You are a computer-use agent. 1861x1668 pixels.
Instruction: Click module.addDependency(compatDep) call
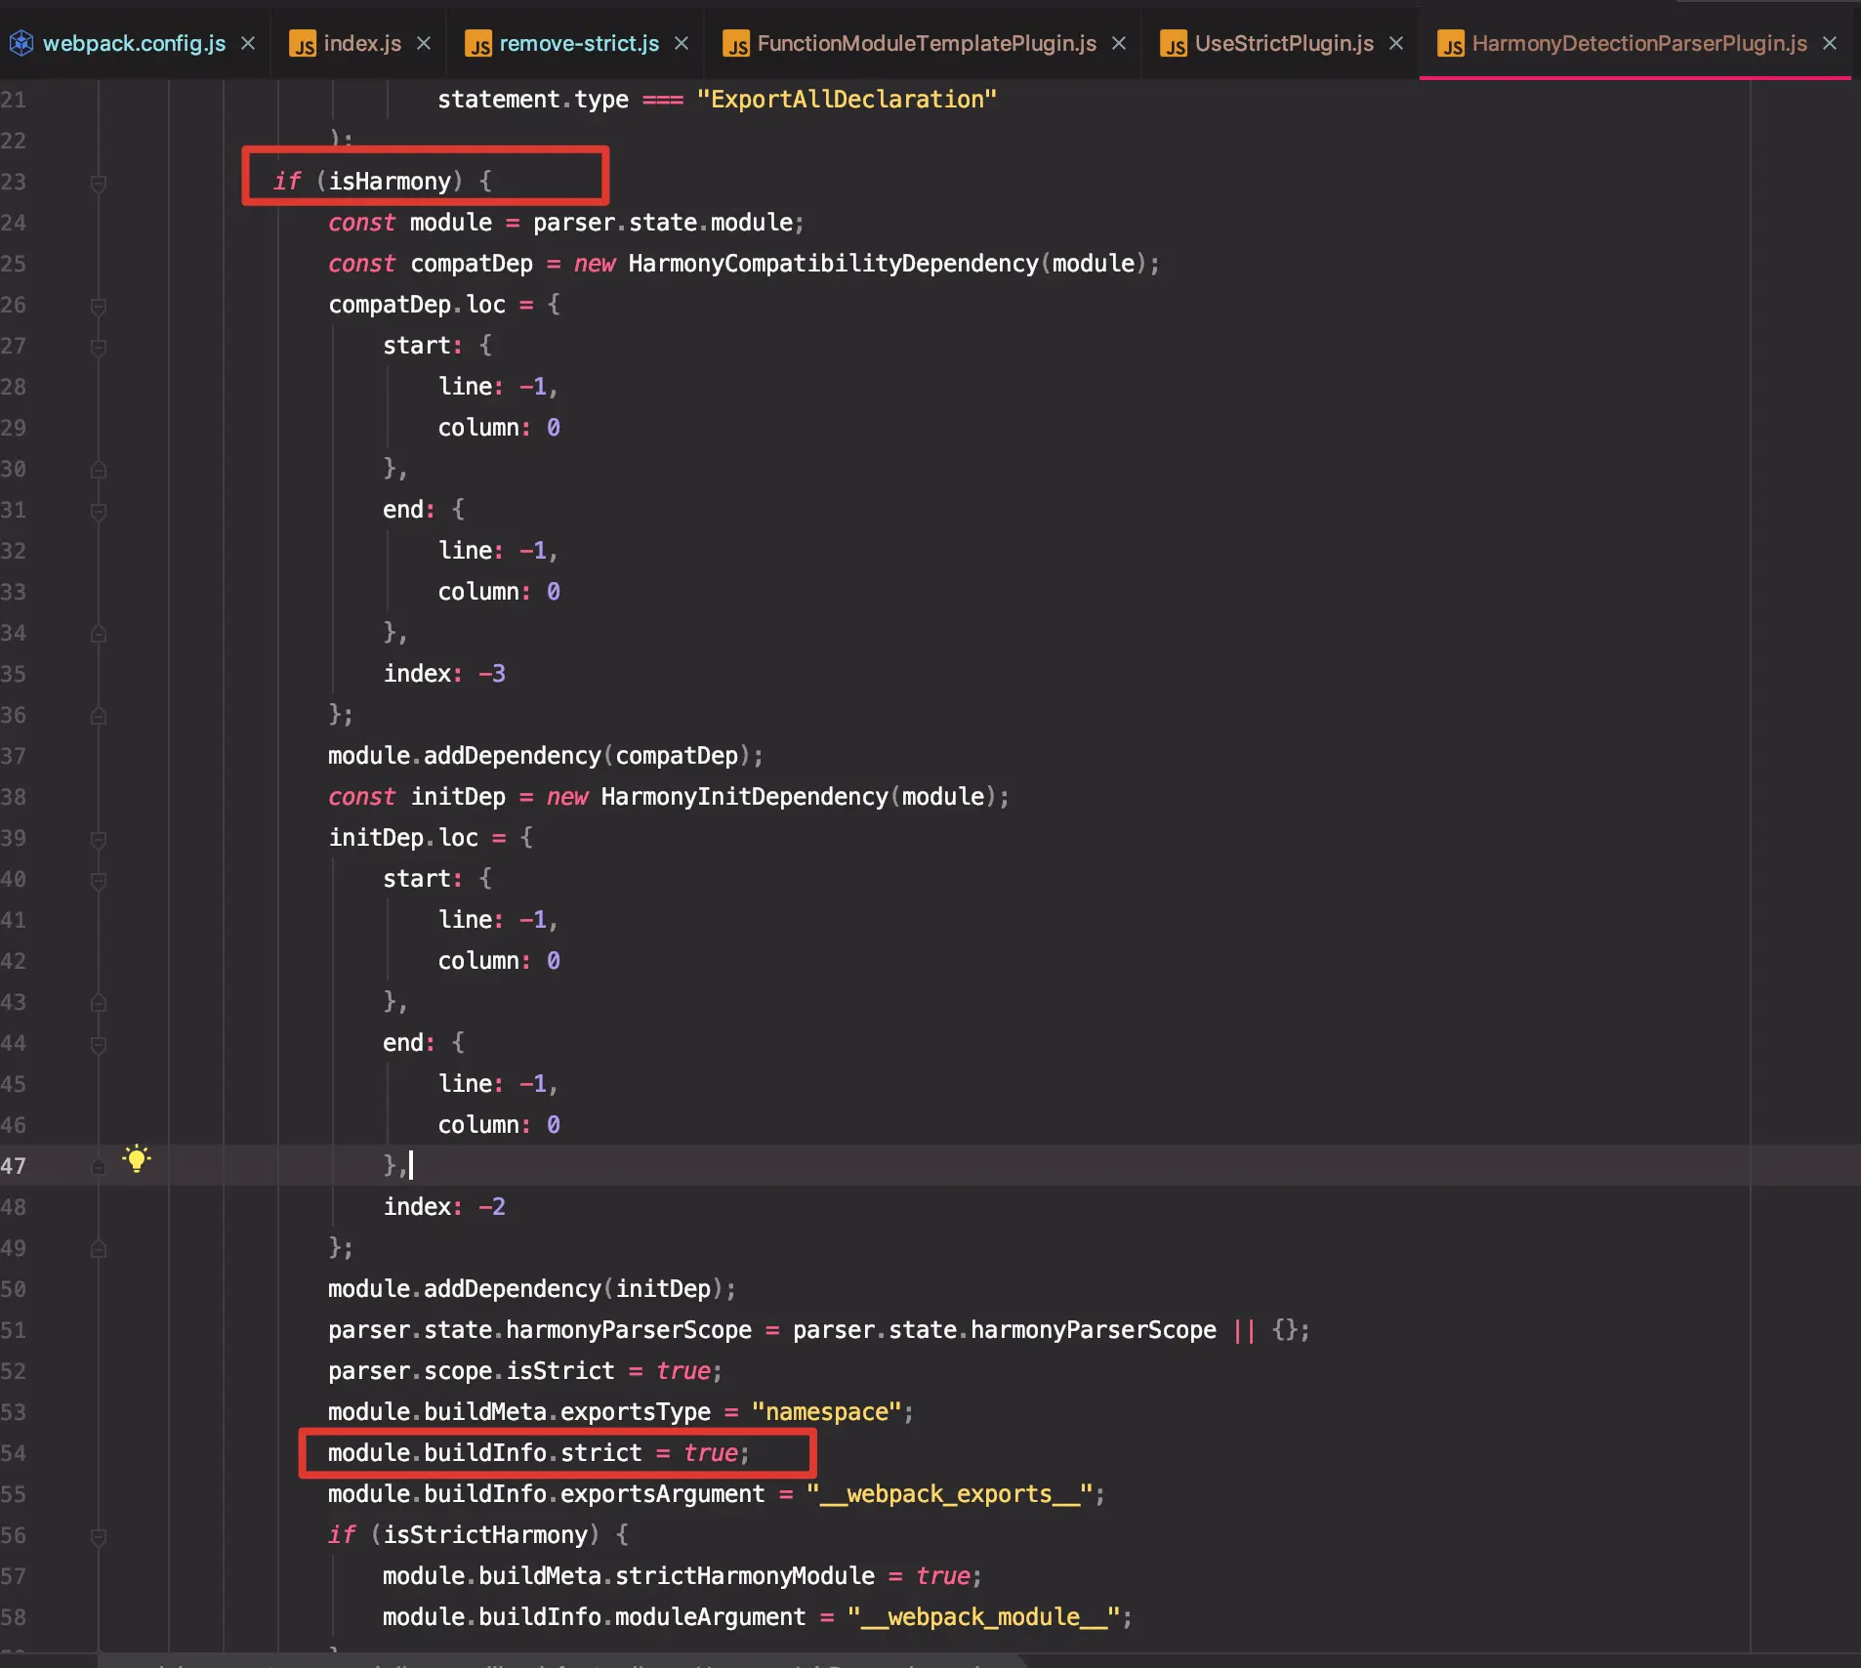pyautogui.click(x=546, y=756)
